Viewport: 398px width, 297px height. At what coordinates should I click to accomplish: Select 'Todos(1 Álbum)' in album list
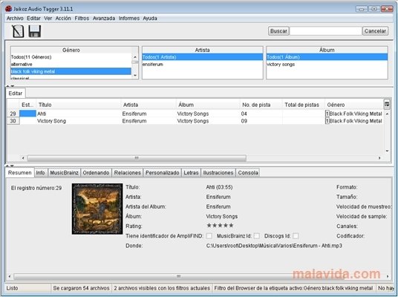coord(327,57)
